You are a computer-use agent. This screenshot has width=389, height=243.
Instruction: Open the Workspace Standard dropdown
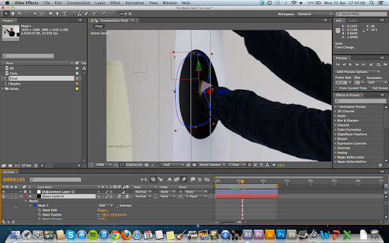click(315, 14)
